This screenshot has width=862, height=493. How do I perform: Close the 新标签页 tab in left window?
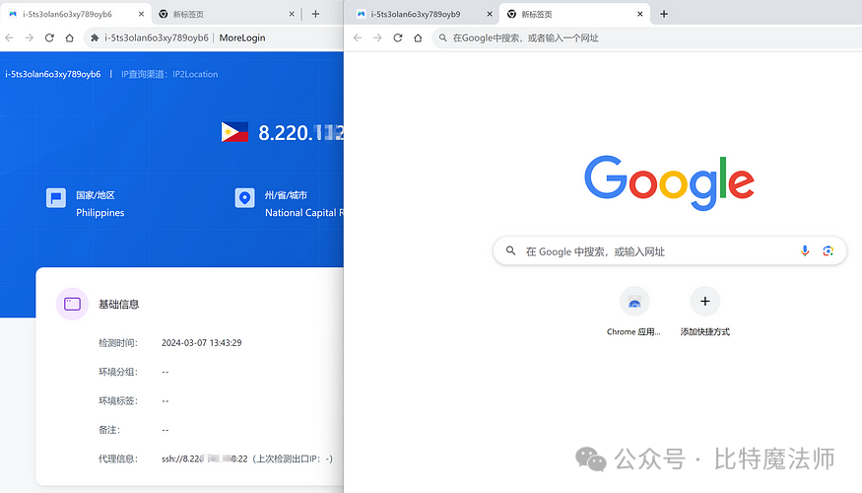click(x=292, y=15)
